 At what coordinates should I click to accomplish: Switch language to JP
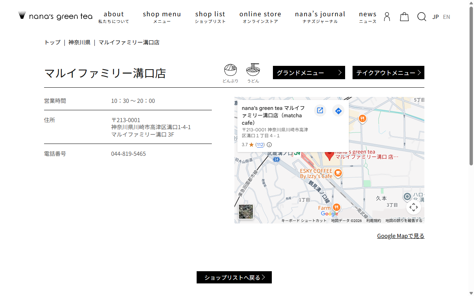click(435, 17)
